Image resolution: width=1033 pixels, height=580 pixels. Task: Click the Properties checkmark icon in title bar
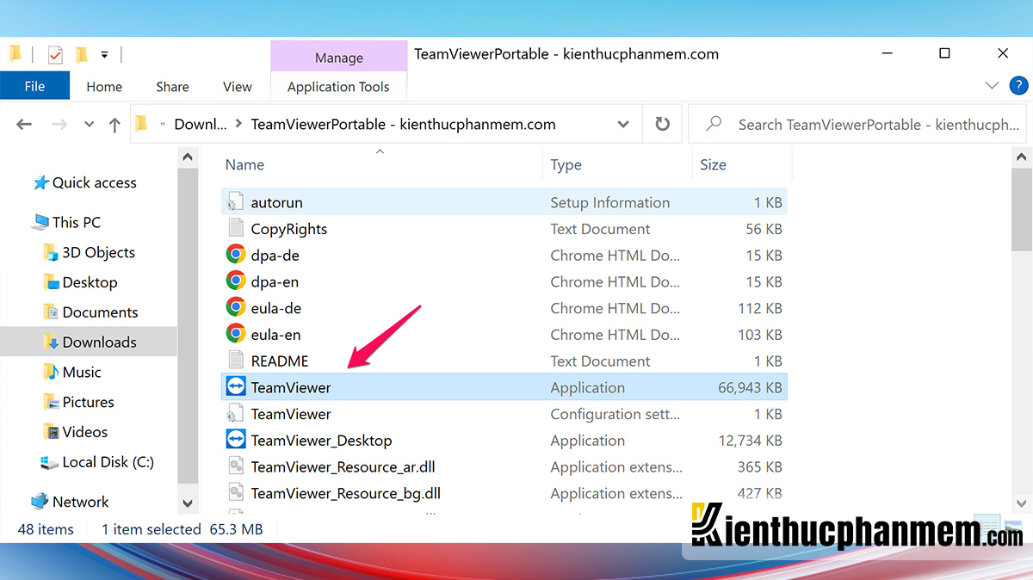pyautogui.click(x=55, y=55)
